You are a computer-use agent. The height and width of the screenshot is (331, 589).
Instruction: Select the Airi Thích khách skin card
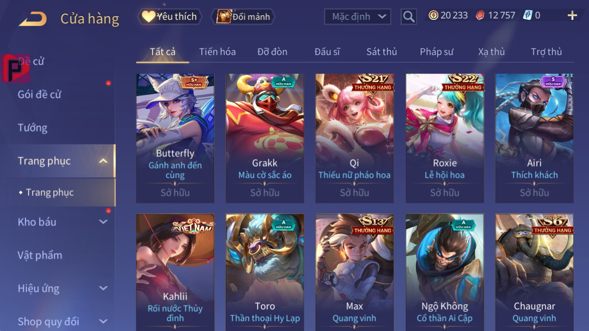pyautogui.click(x=534, y=138)
